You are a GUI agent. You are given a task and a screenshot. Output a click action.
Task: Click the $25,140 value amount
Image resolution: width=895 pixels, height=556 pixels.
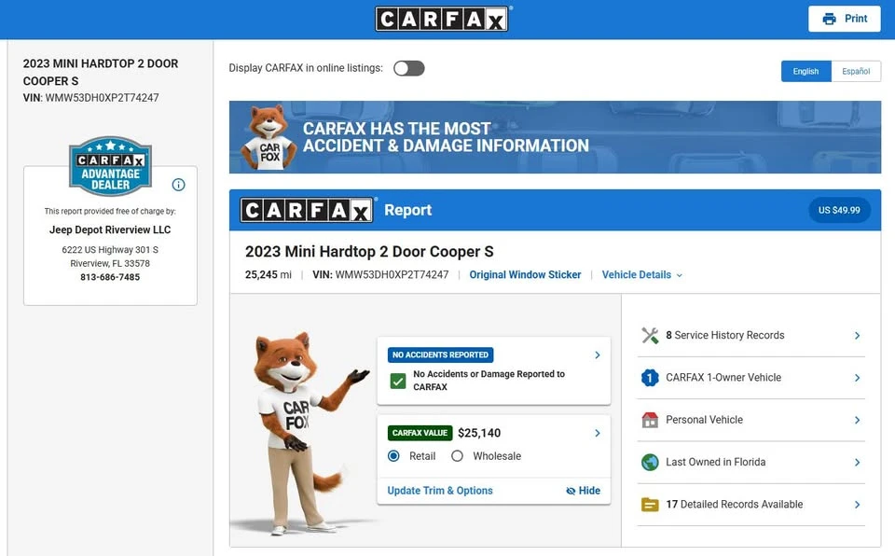[479, 433]
